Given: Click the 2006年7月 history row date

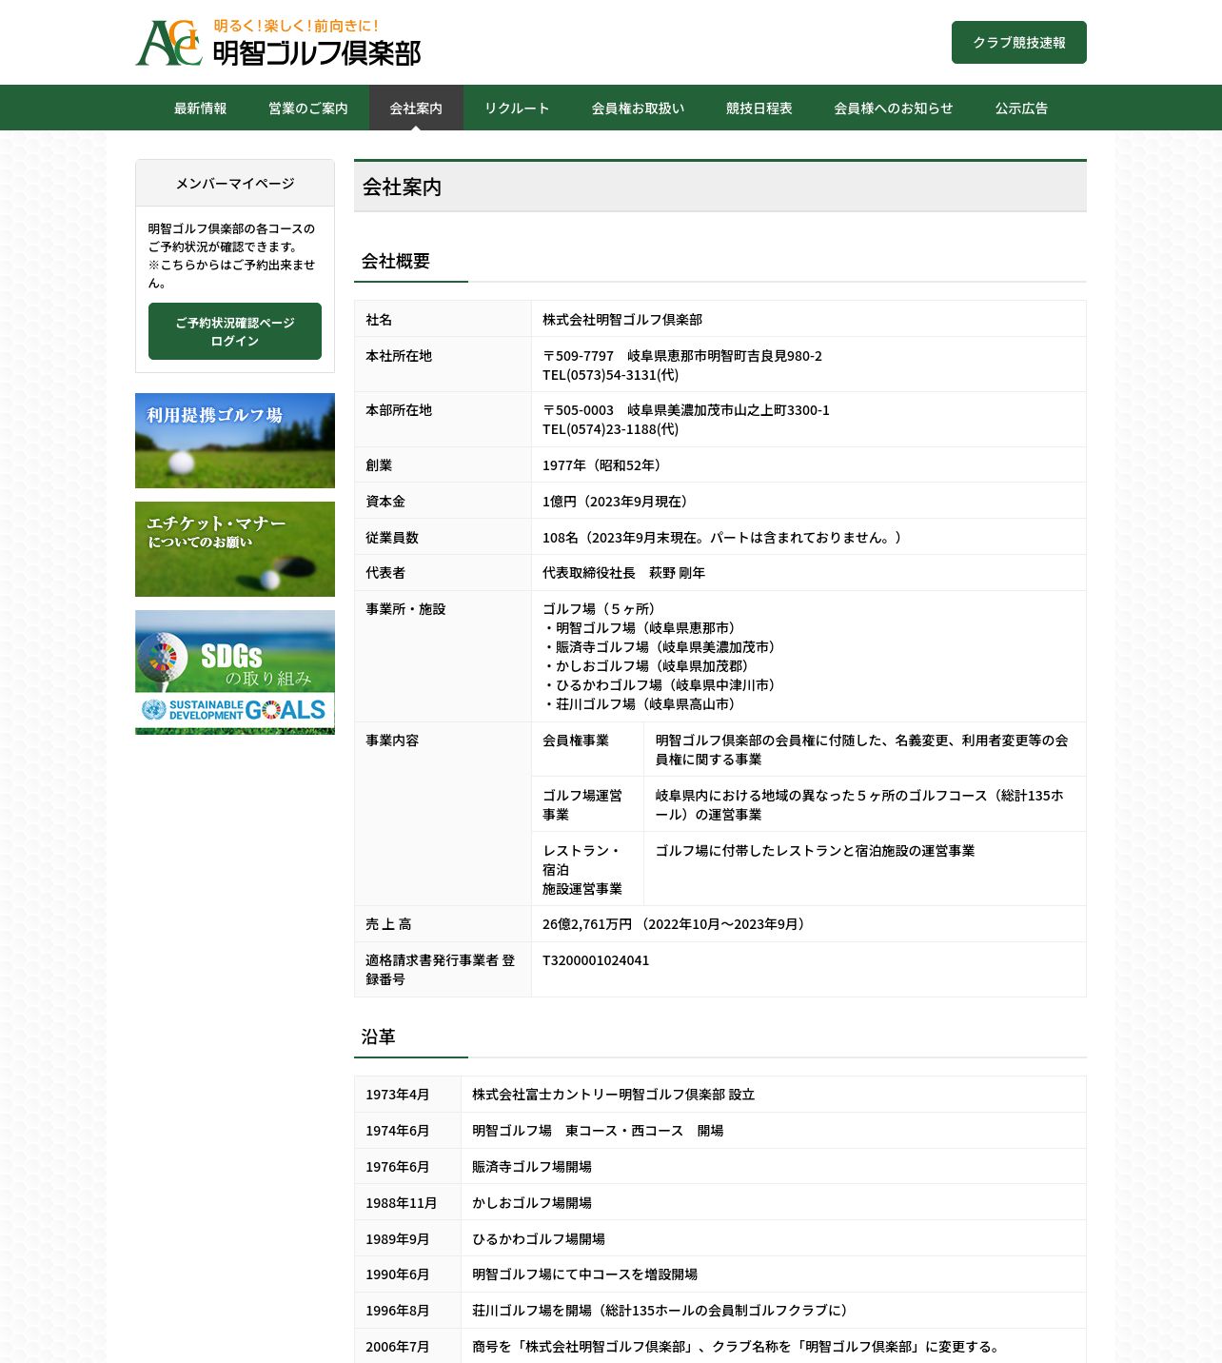Looking at the screenshot, I should 398,1347.
